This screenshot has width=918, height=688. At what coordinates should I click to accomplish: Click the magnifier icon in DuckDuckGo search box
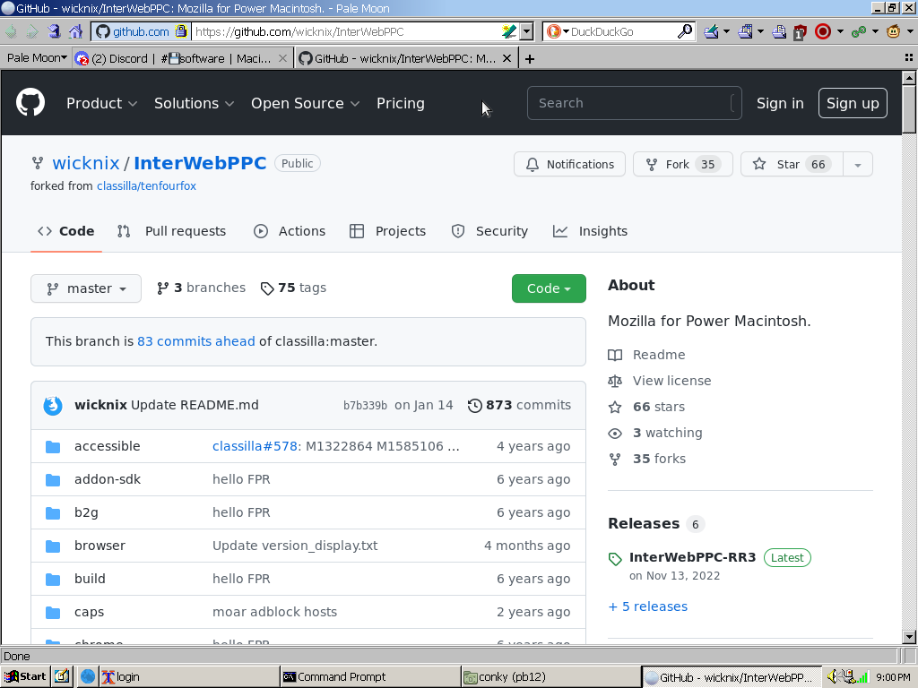[684, 31]
